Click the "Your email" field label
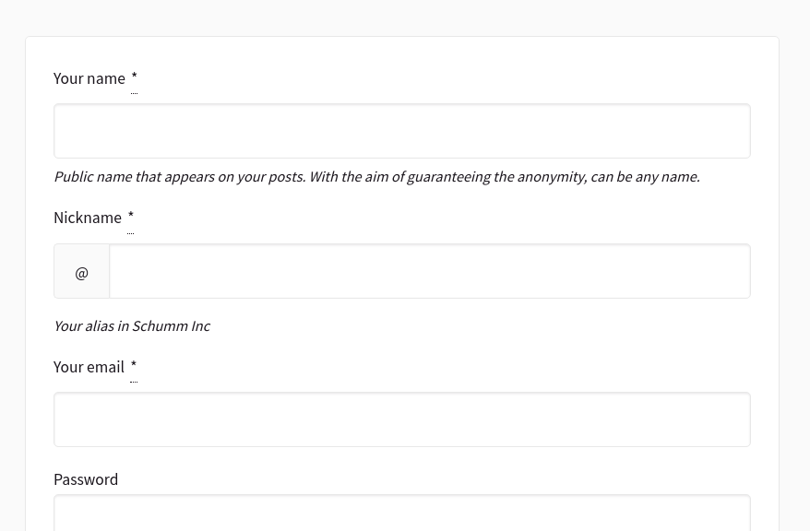Screen dimensions: 810x531 click(x=89, y=367)
